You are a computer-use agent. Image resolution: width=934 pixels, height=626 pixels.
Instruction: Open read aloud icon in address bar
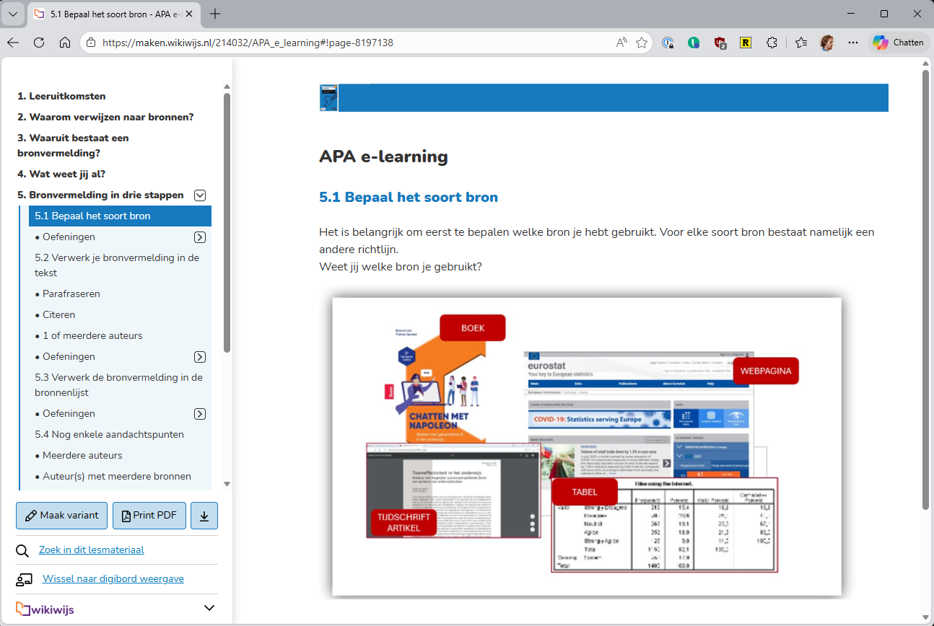pos(621,43)
